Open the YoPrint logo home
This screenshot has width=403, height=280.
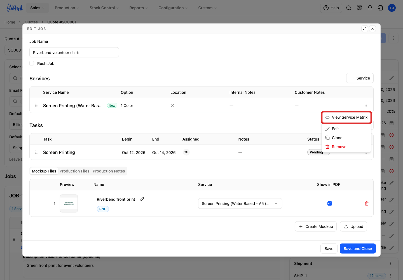(x=15, y=8)
